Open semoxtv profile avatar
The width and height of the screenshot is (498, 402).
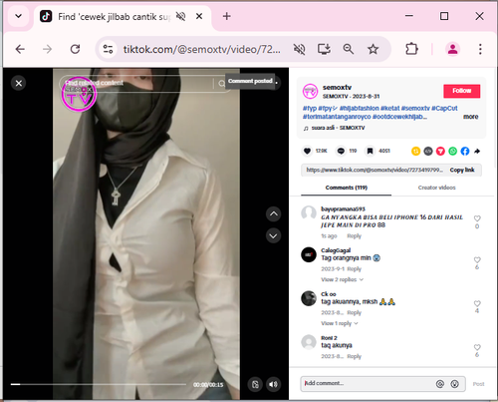pyautogui.click(x=310, y=92)
